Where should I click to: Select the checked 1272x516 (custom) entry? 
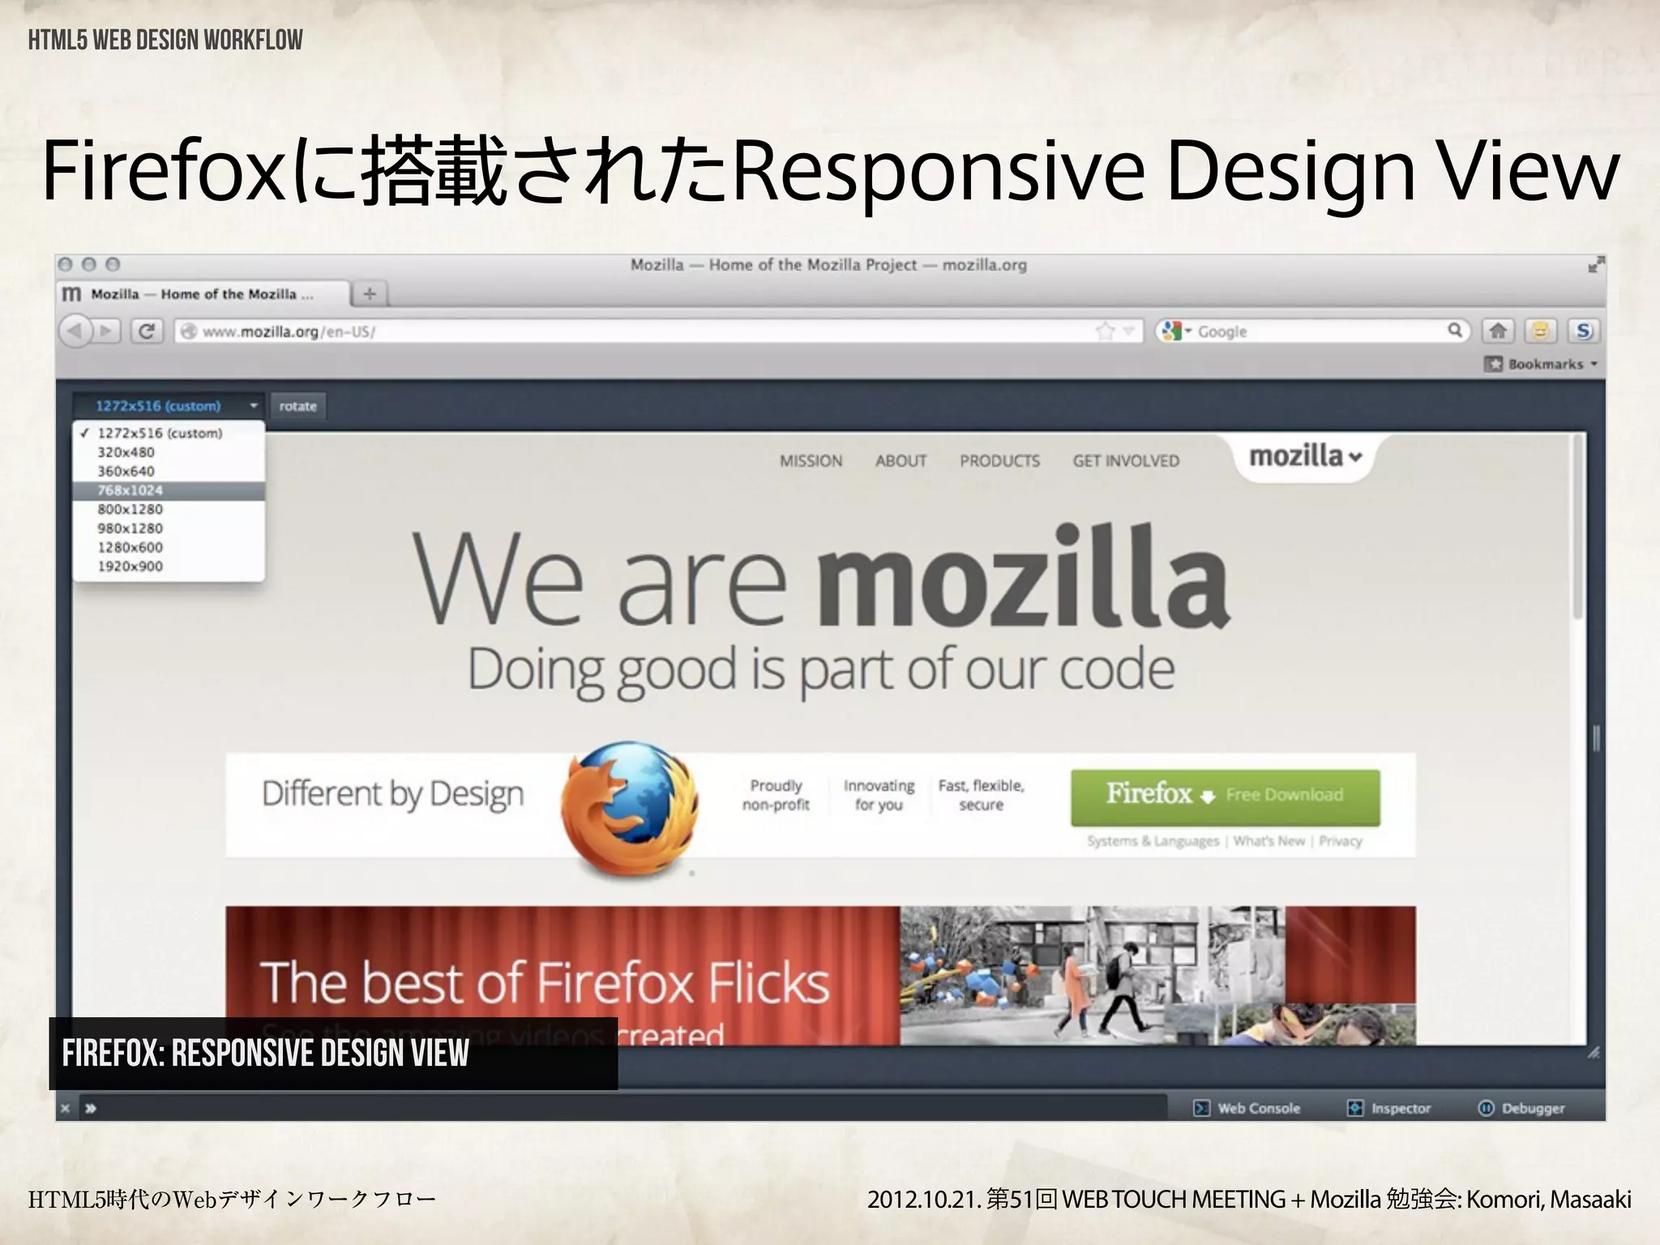coord(169,433)
